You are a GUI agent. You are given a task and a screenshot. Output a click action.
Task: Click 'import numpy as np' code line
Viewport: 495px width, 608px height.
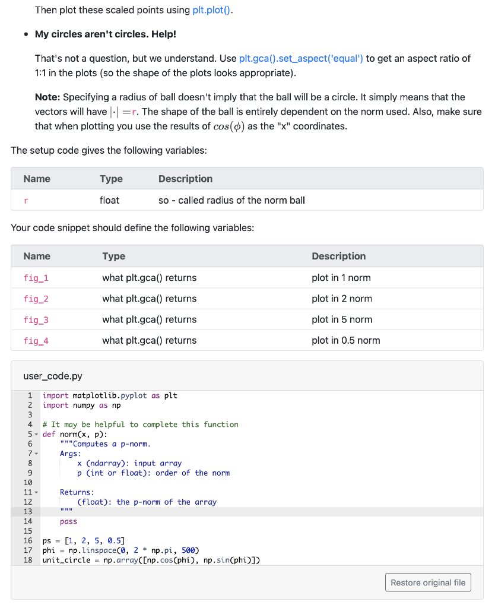pos(82,405)
